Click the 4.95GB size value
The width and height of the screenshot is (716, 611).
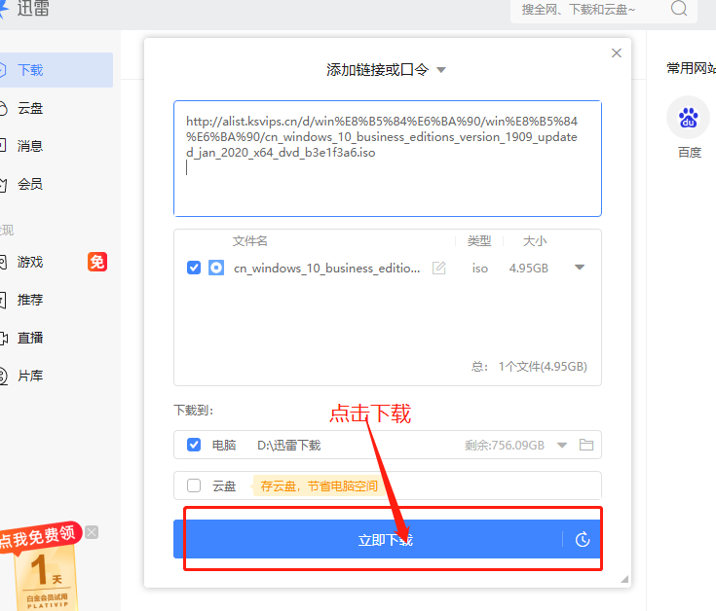(528, 269)
